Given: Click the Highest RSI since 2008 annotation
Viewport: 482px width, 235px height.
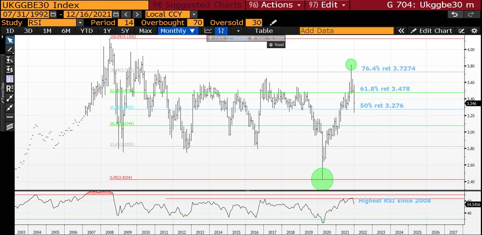Looking at the screenshot, I should tap(395, 201).
